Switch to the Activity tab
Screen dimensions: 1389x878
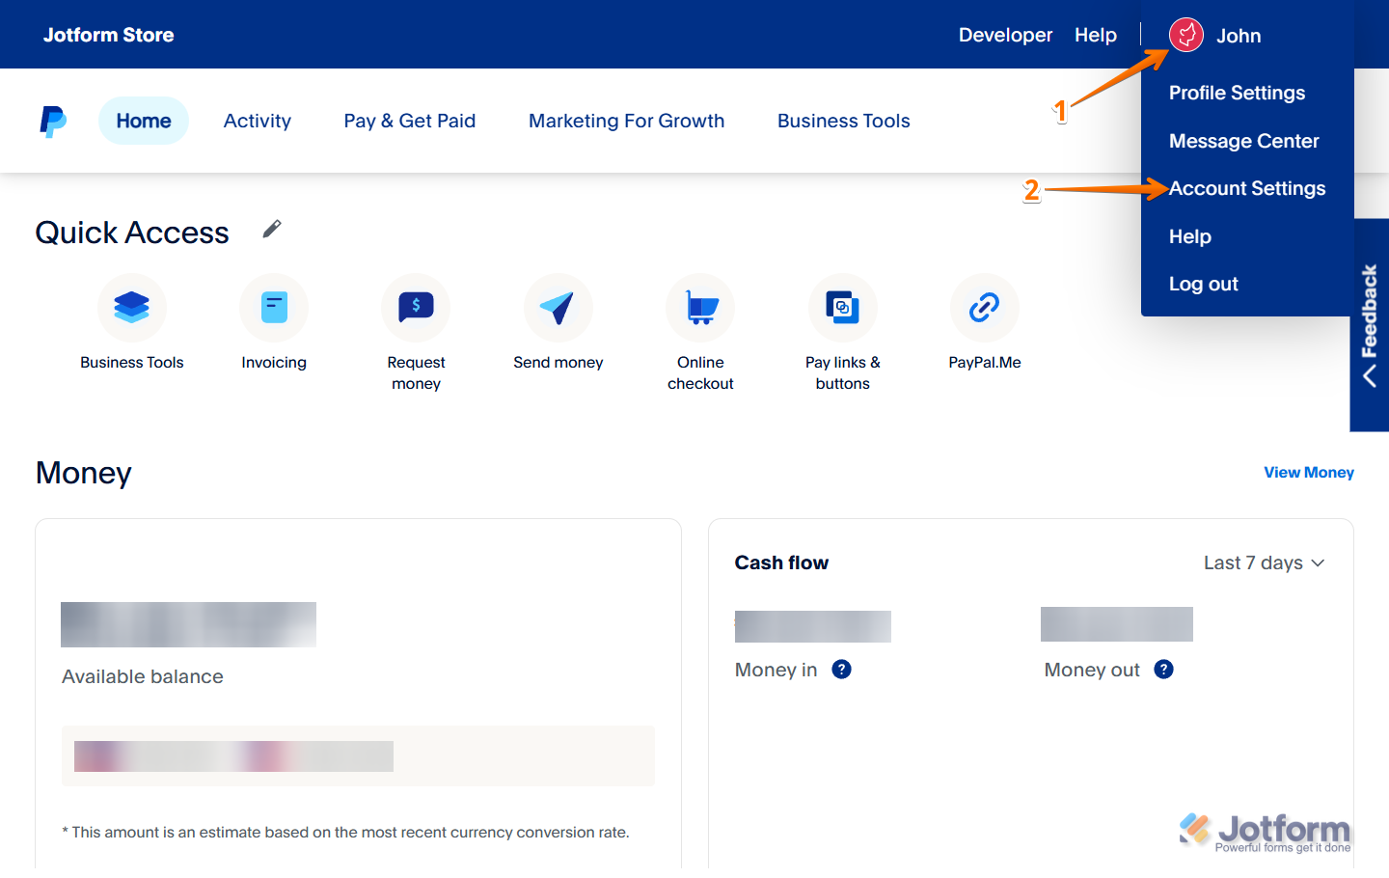(x=257, y=120)
